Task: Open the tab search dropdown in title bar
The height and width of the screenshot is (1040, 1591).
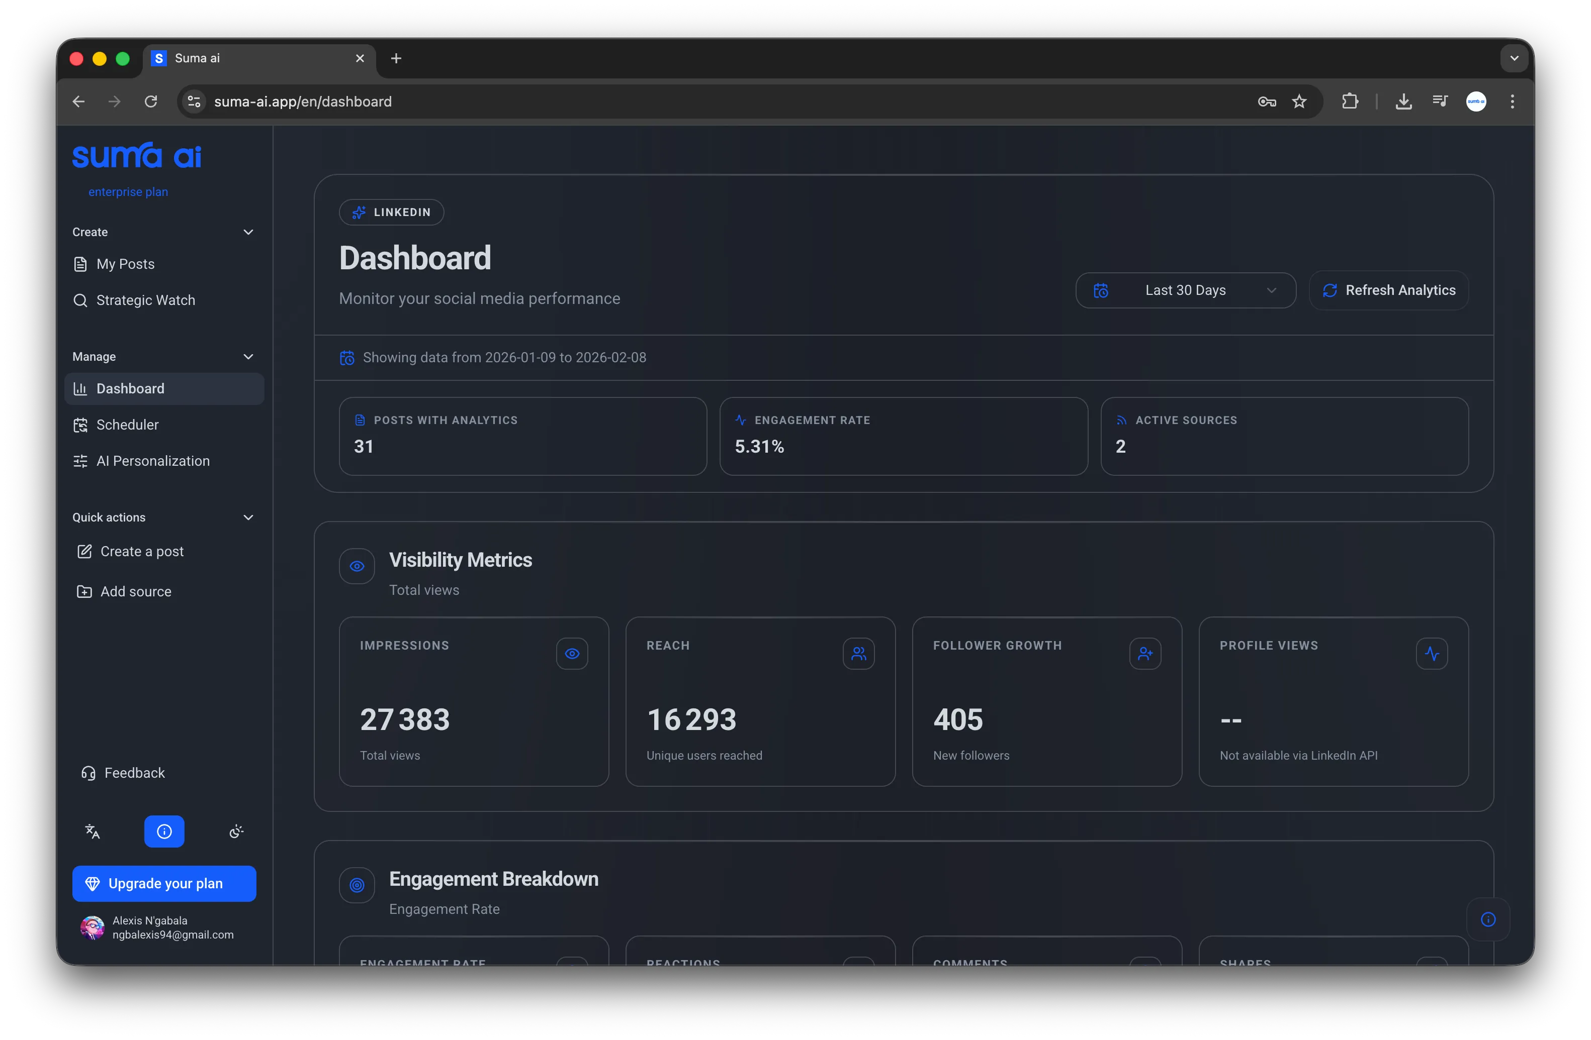Action: pos(1514,59)
